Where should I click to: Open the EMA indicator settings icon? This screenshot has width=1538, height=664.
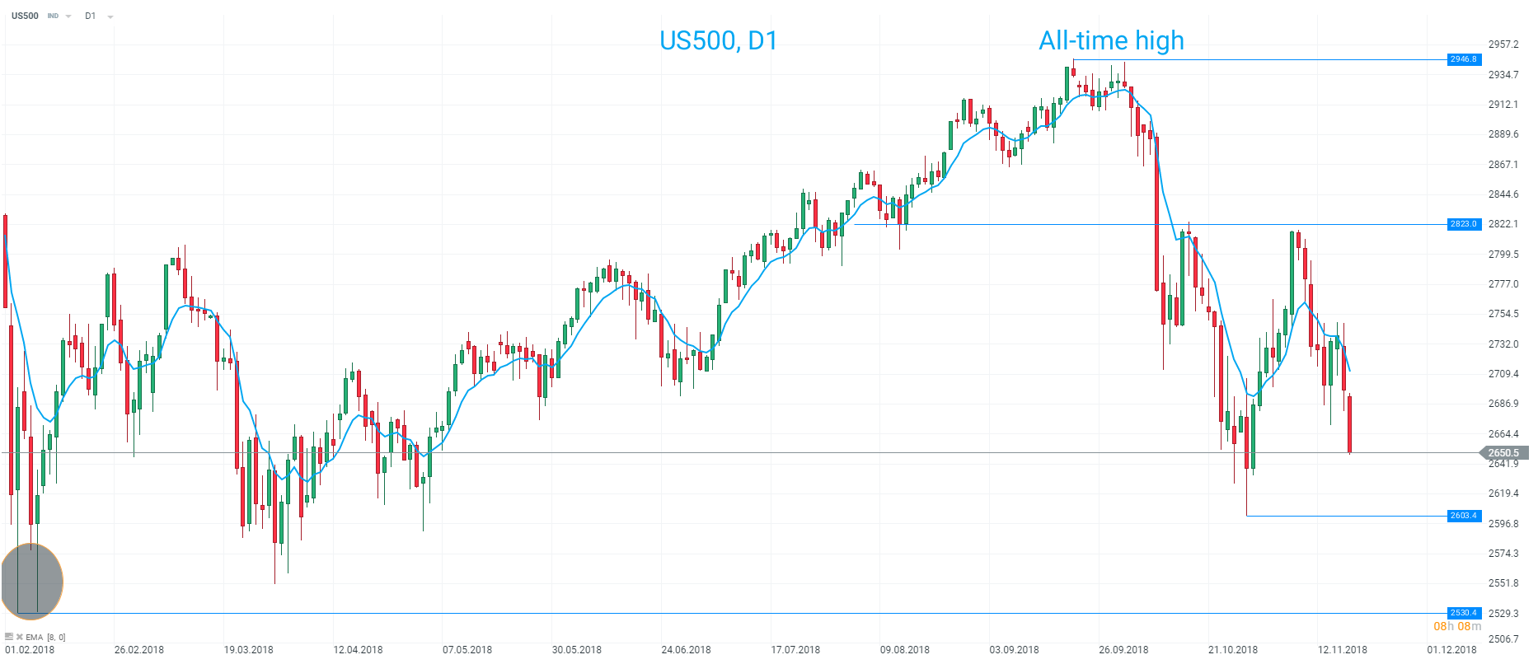point(9,637)
